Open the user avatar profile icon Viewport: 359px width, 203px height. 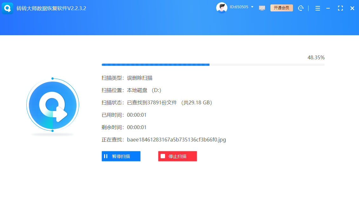[222, 7]
